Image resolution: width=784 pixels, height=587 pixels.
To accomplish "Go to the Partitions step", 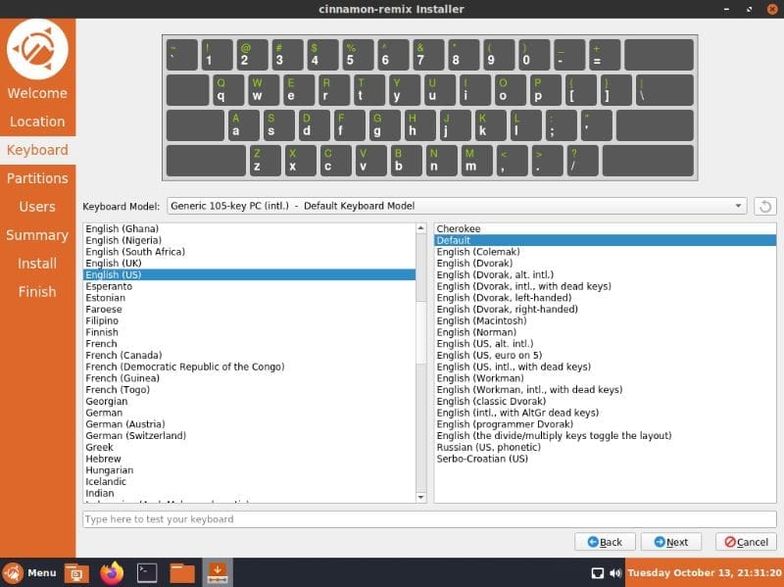I will point(37,178).
